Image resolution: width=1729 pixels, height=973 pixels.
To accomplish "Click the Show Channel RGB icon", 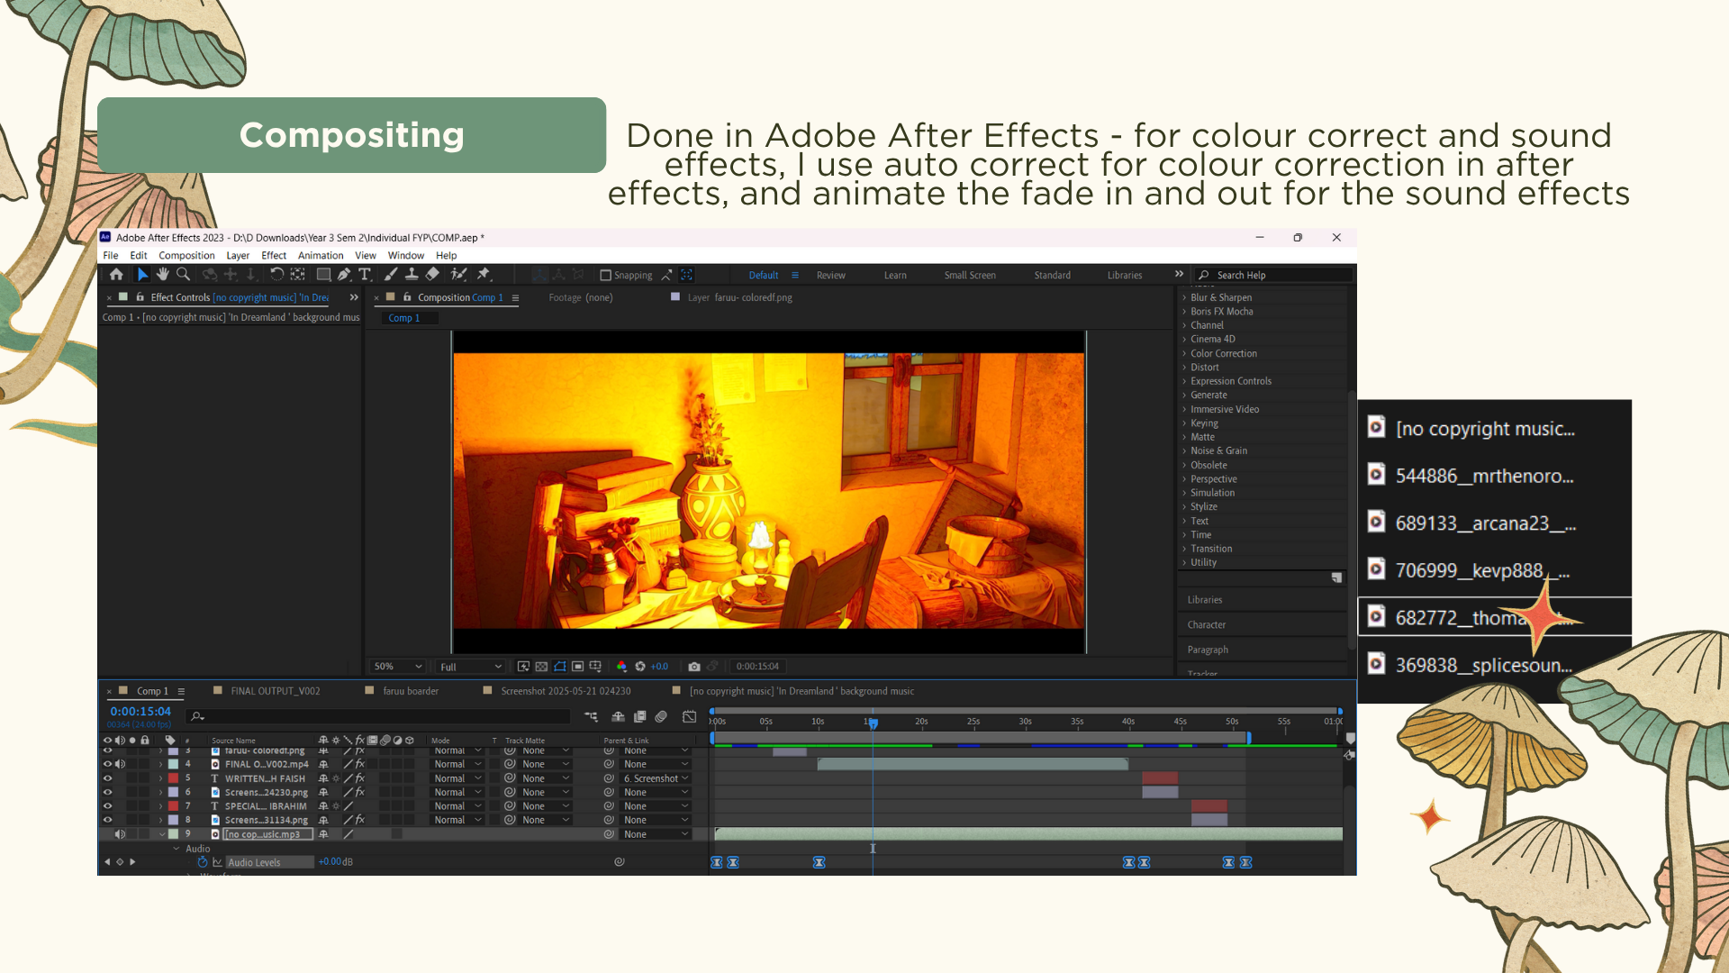I will (621, 667).
